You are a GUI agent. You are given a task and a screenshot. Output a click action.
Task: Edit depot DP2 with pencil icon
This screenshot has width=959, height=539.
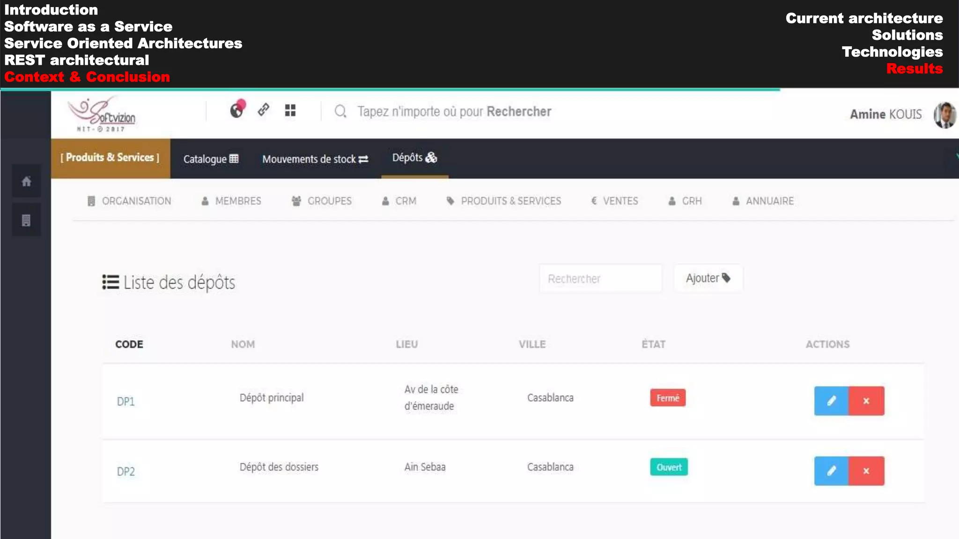tap(831, 471)
